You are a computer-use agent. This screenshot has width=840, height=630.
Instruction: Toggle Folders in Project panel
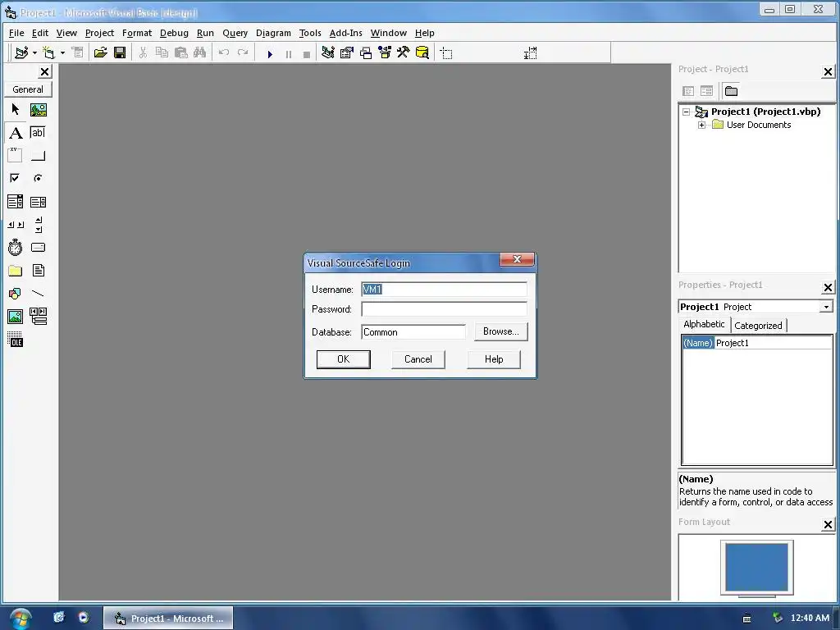pyautogui.click(x=731, y=91)
